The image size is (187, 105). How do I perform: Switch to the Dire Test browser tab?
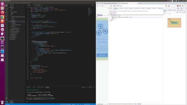(x=129, y=3)
